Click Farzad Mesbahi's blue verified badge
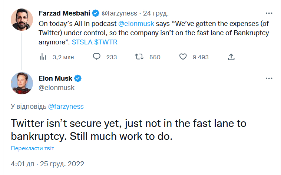Image resolution: width=281 pixels, height=175 pixels. (x=96, y=13)
